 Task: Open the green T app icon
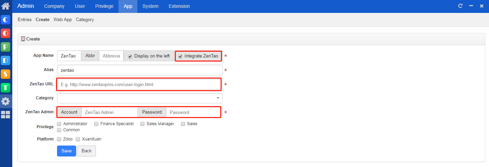click(x=5, y=87)
